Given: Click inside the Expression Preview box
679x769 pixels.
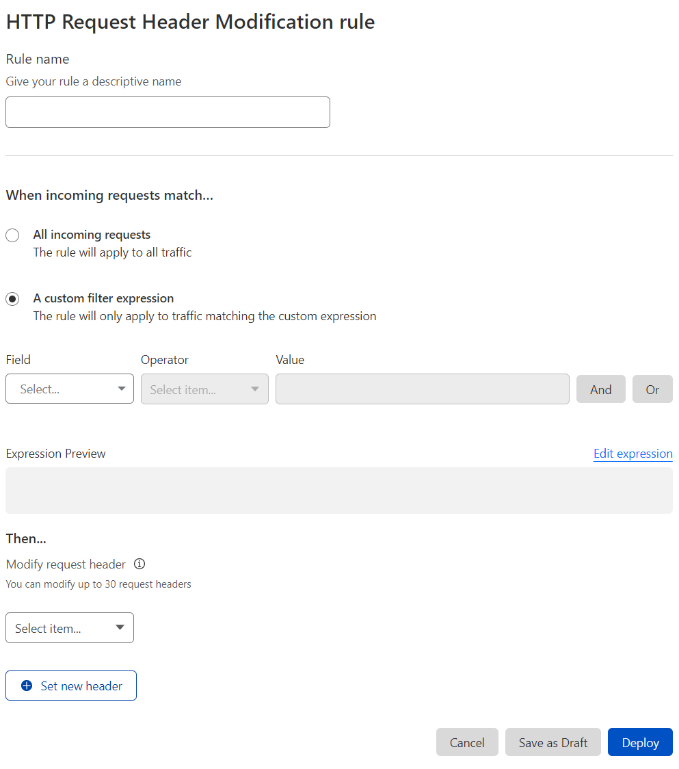Looking at the screenshot, I should (339, 490).
